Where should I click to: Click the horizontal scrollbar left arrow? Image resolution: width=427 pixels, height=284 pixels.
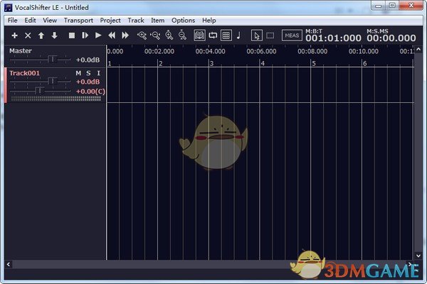click(x=9, y=264)
